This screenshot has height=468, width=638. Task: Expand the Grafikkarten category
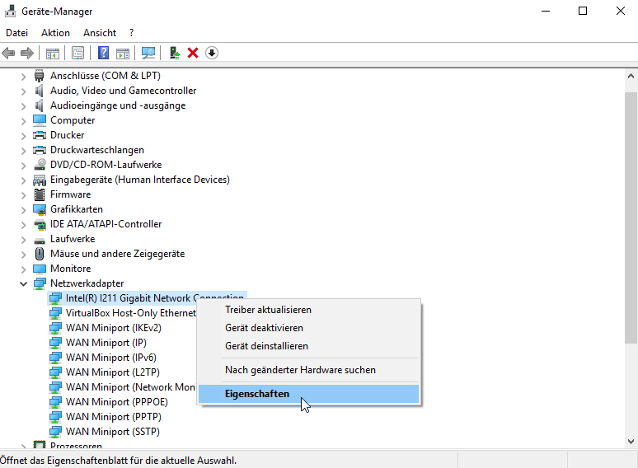pos(24,209)
